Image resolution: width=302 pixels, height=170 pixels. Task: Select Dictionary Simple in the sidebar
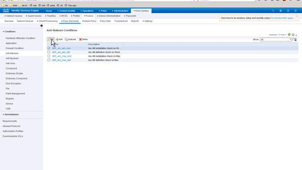14,74
